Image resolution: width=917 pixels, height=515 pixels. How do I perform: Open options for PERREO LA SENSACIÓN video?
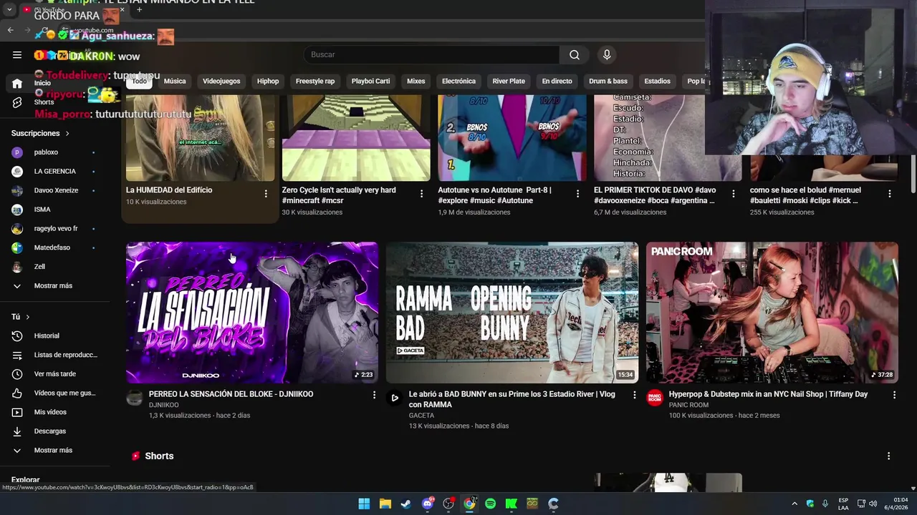pyautogui.click(x=374, y=395)
